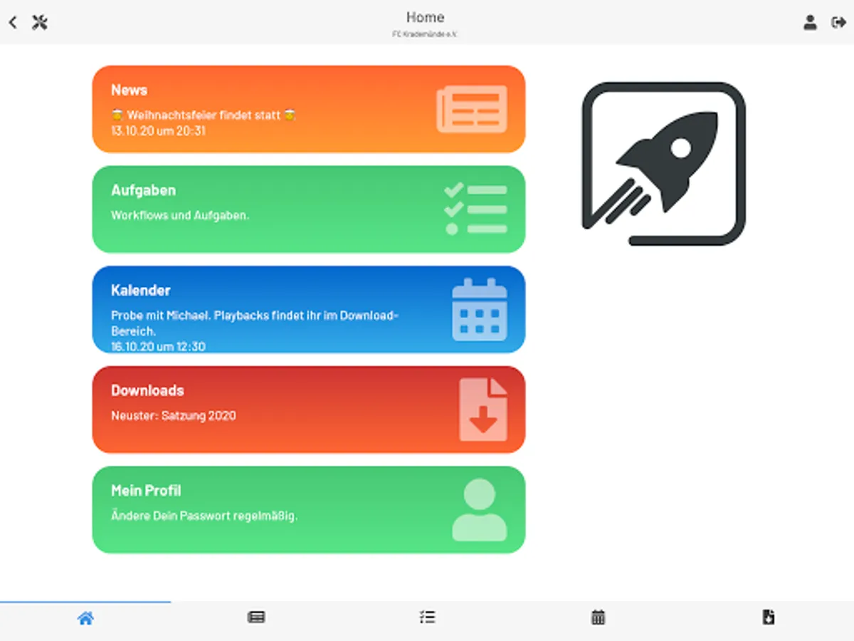Open the user account icon in header

(810, 23)
